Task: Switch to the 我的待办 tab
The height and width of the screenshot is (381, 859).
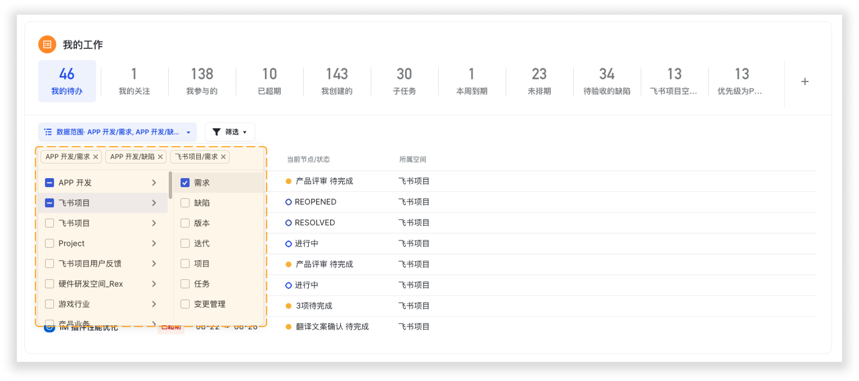Action: [x=67, y=81]
